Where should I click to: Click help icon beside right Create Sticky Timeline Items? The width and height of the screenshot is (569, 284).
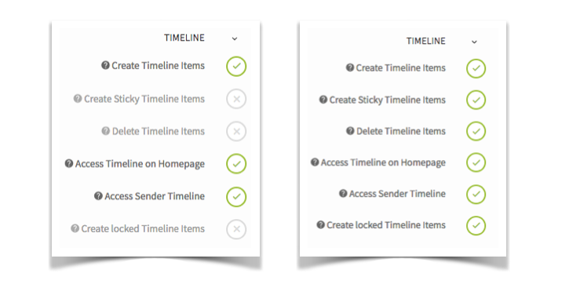(323, 100)
